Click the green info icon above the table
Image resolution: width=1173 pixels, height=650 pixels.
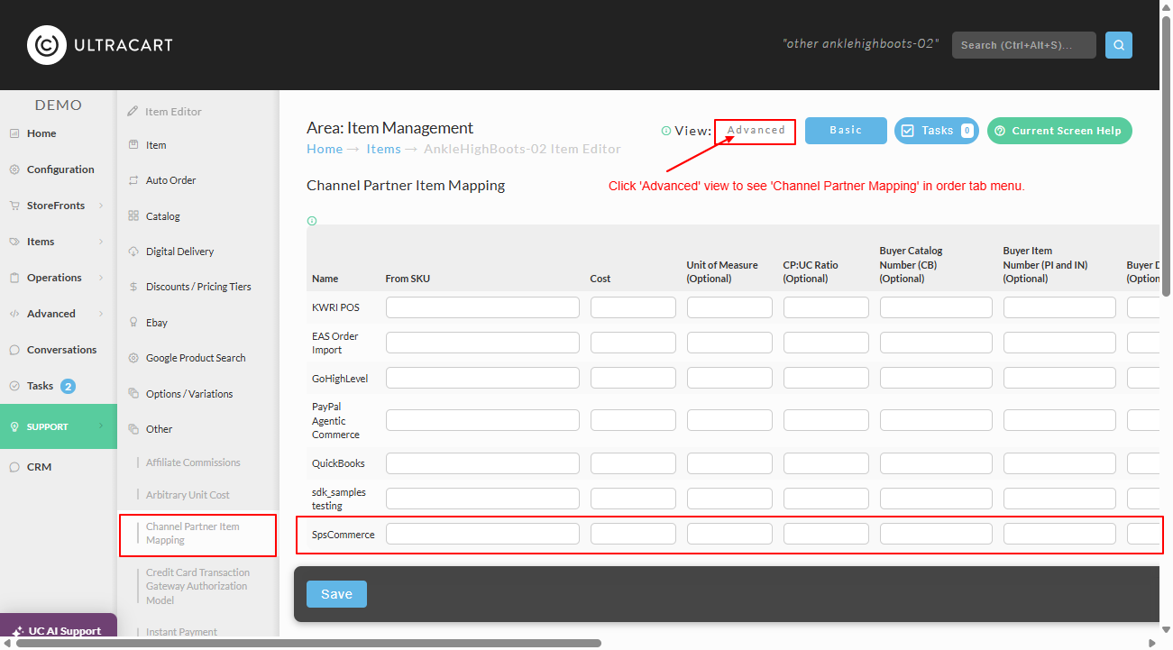click(x=312, y=221)
